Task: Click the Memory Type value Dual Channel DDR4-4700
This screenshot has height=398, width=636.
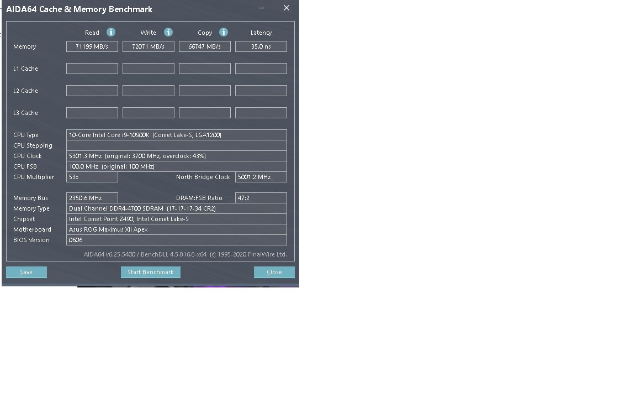Action: [177, 208]
